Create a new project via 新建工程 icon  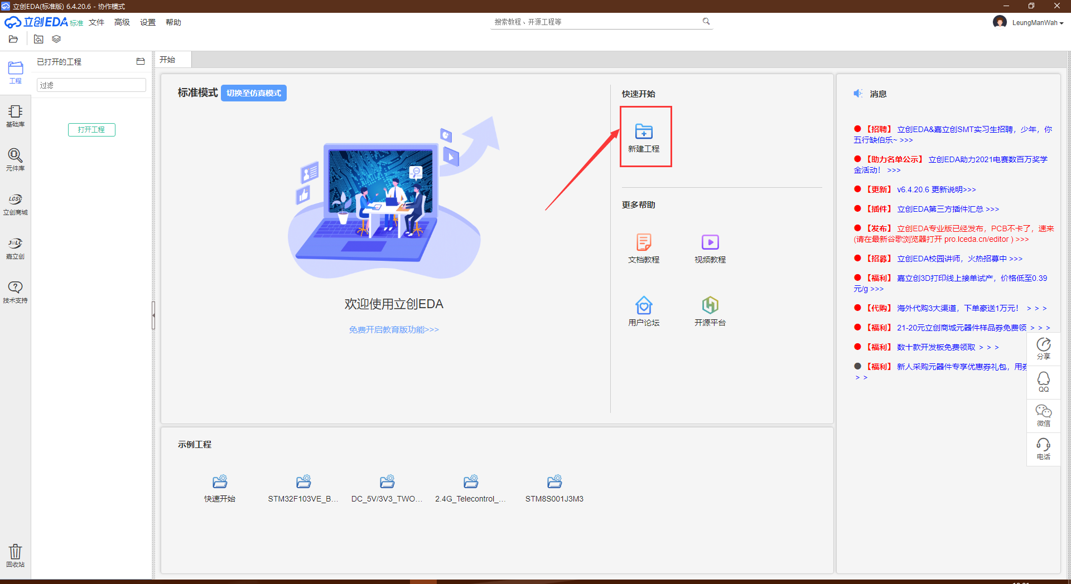pos(644,138)
